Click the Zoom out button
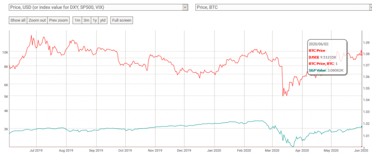This screenshot has height=155, width=372. coord(37,20)
